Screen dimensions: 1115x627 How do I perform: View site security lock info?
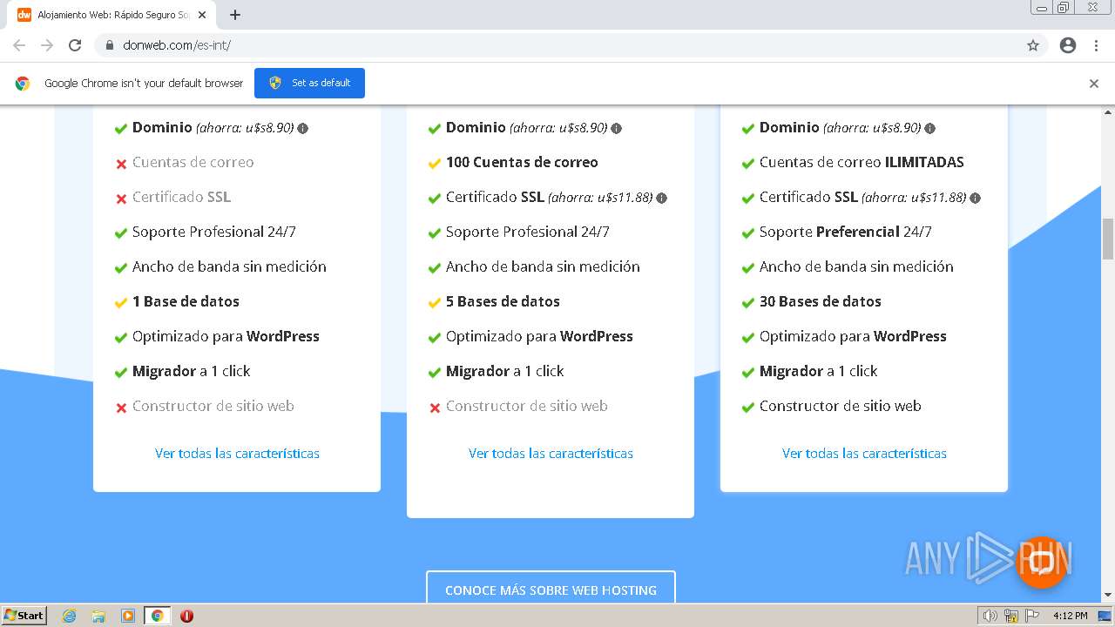coord(110,45)
